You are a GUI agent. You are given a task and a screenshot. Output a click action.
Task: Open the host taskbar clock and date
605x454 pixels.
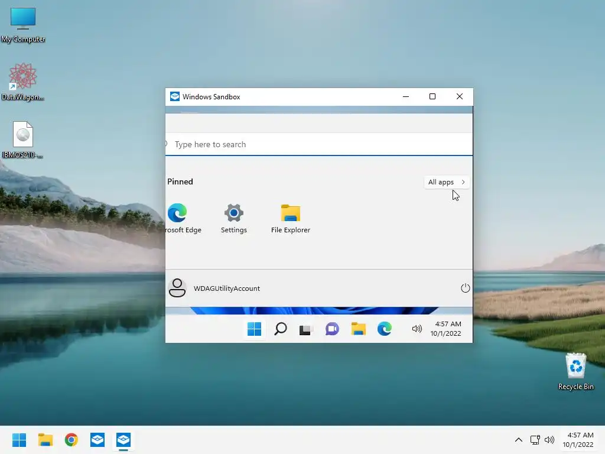coord(578,440)
